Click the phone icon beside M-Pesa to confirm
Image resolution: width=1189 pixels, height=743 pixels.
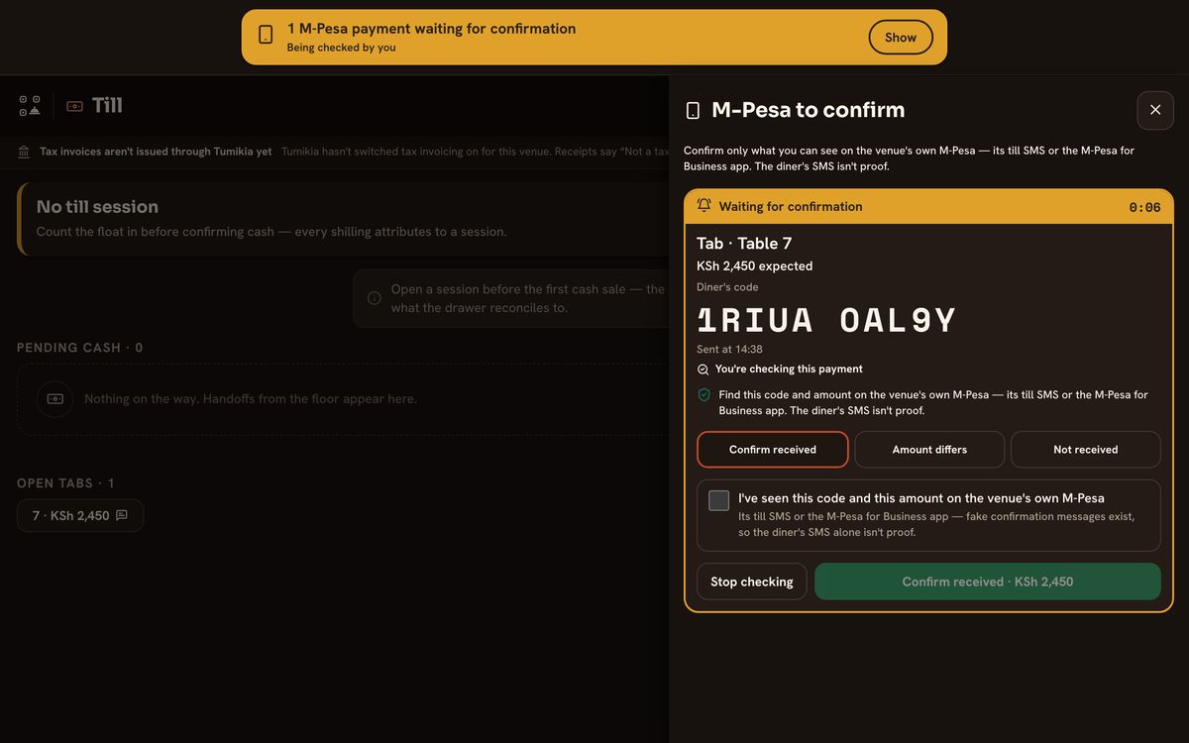coord(693,110)
